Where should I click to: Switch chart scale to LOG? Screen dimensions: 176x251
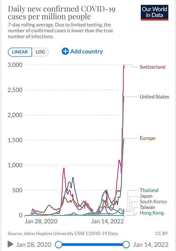point(40,52)
